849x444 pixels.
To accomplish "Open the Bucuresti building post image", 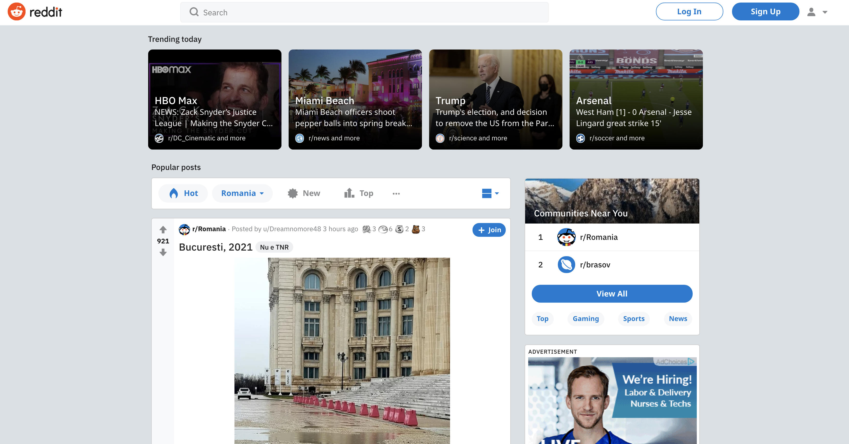I will pos(342,351).
